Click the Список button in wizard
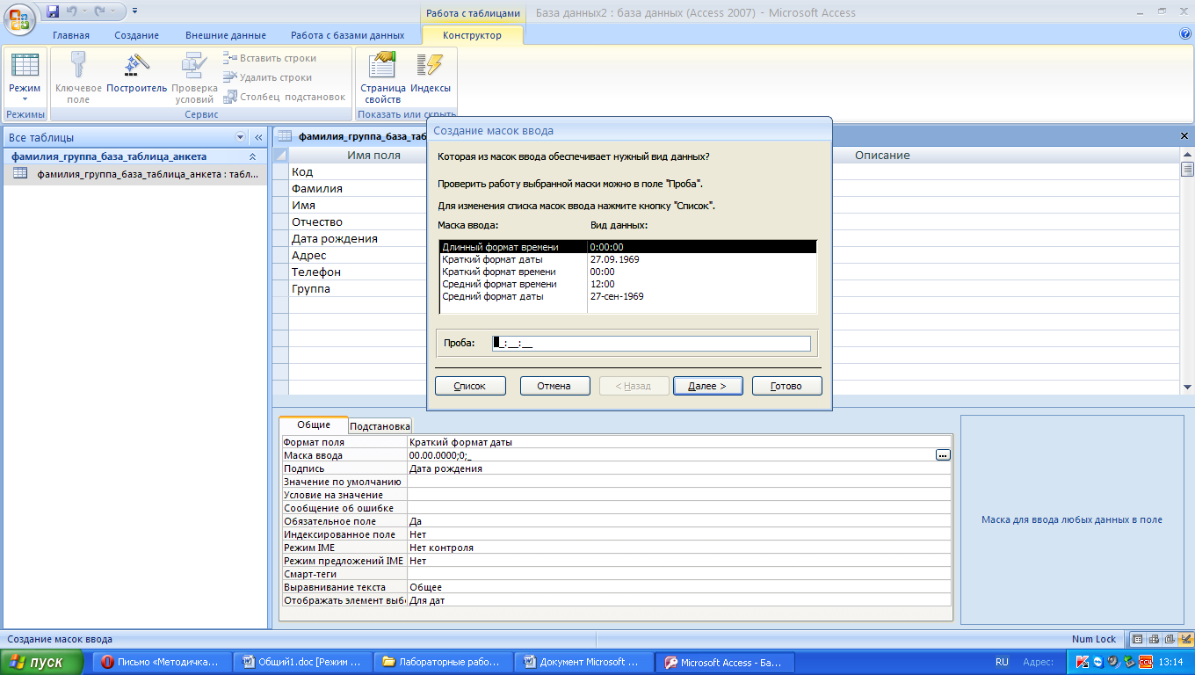 coord(470,386)
